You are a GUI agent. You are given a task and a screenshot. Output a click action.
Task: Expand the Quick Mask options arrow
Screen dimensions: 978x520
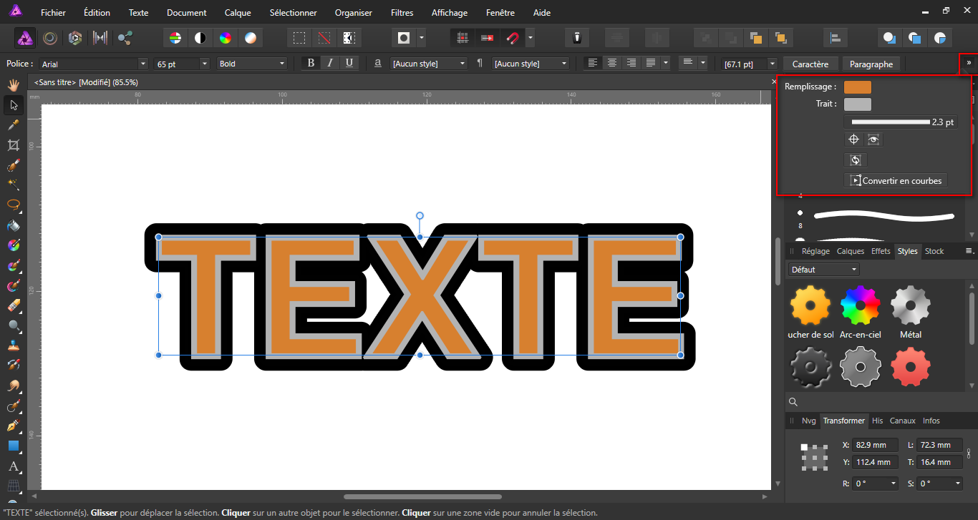click(422, 37)
